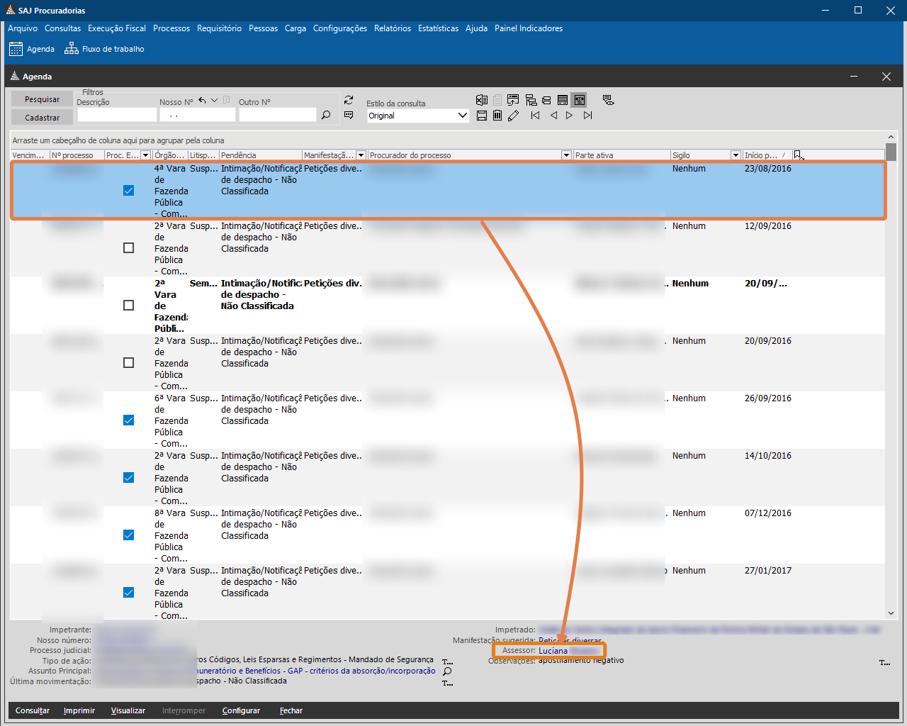Open the Processos menu
Screen dimensions: 907x726
(x=171, y=28)
